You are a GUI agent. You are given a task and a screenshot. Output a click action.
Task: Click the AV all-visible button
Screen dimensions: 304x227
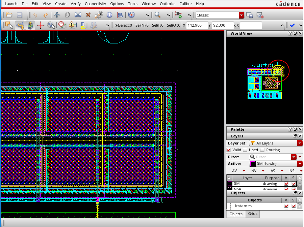(234, 171)
